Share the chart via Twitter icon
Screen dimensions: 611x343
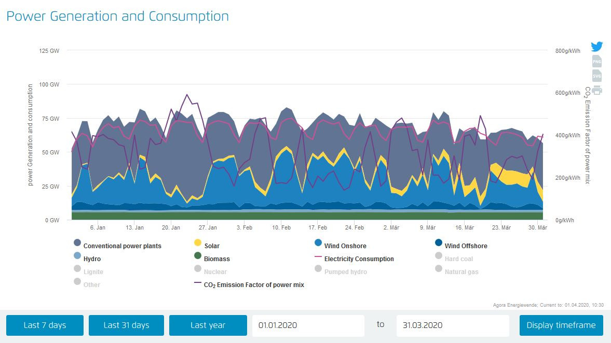(x=597, y=47)
